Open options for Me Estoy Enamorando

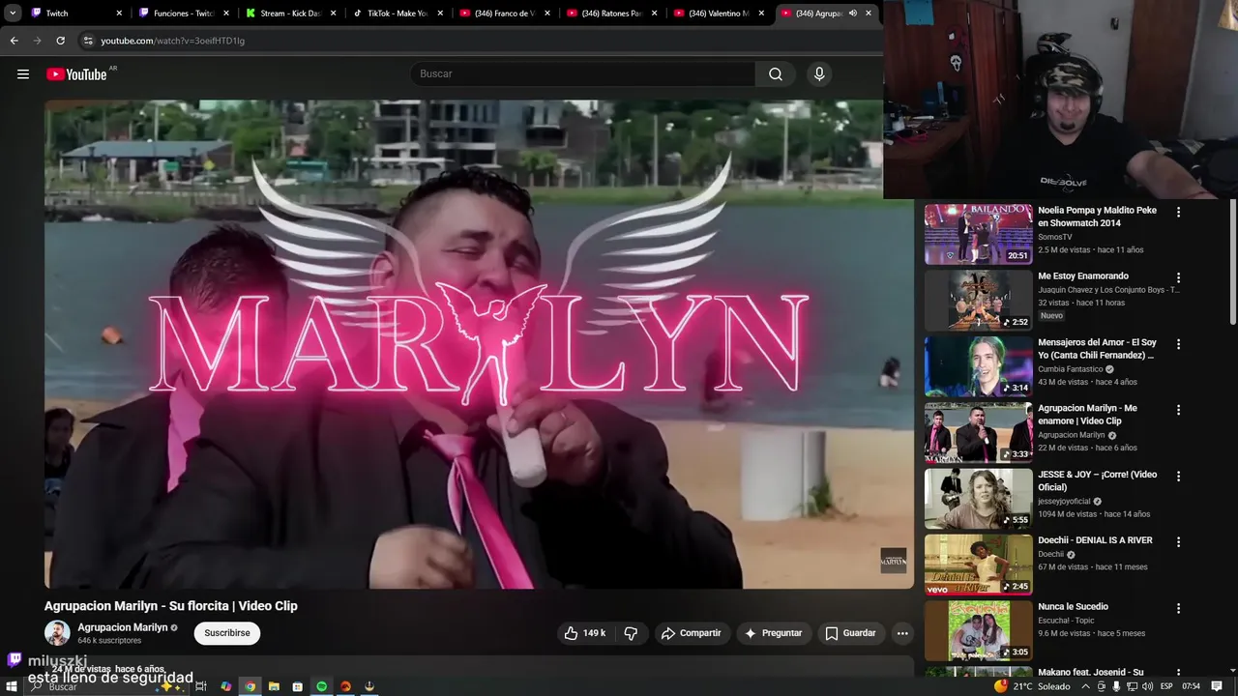click(1178, 277)
